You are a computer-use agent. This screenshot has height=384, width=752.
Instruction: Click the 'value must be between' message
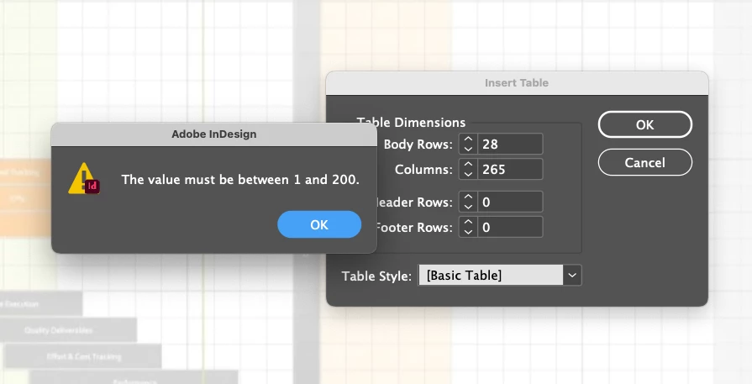(240, 180)
